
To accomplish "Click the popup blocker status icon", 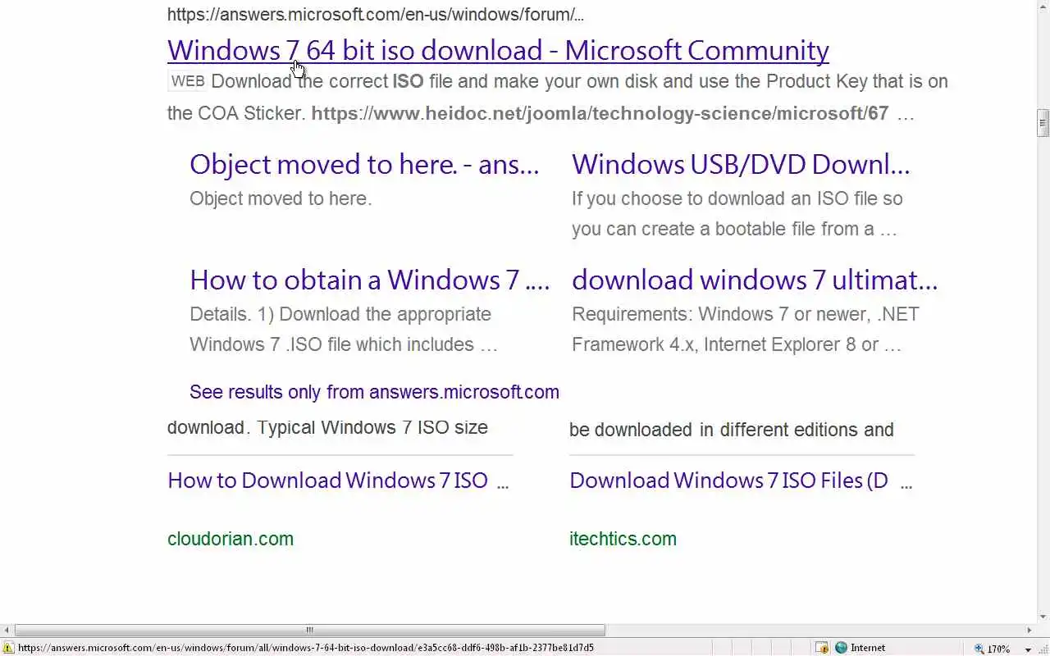I will [x=822, y=648].
